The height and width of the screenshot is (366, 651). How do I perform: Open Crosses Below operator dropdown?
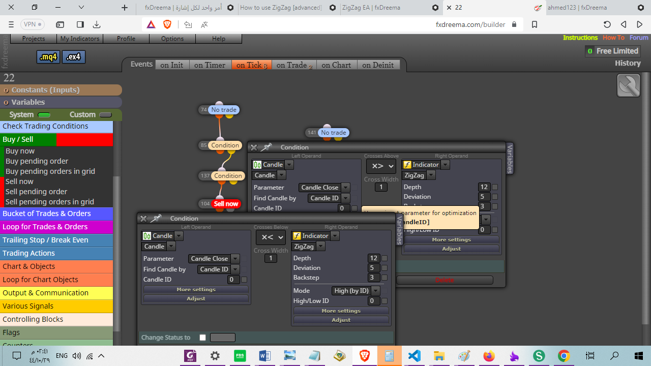coord(271,237)
